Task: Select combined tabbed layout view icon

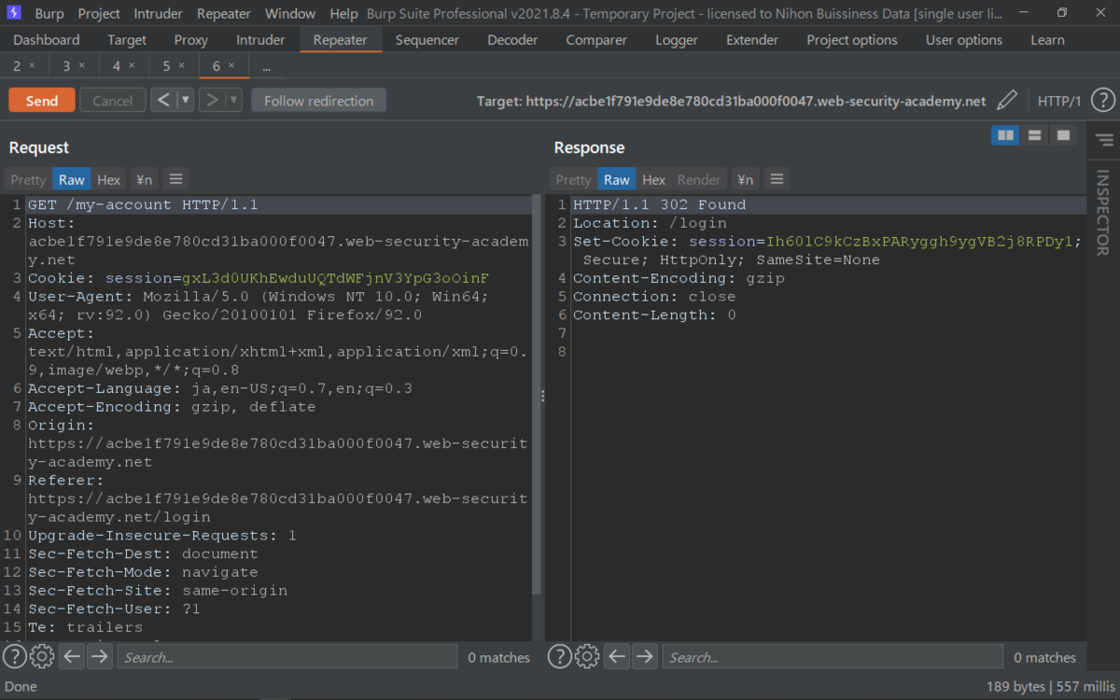Action: (x=1062, y=135)
